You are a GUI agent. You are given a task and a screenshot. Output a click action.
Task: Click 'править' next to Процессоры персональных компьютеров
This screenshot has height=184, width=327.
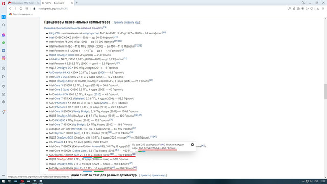(119, 22)
